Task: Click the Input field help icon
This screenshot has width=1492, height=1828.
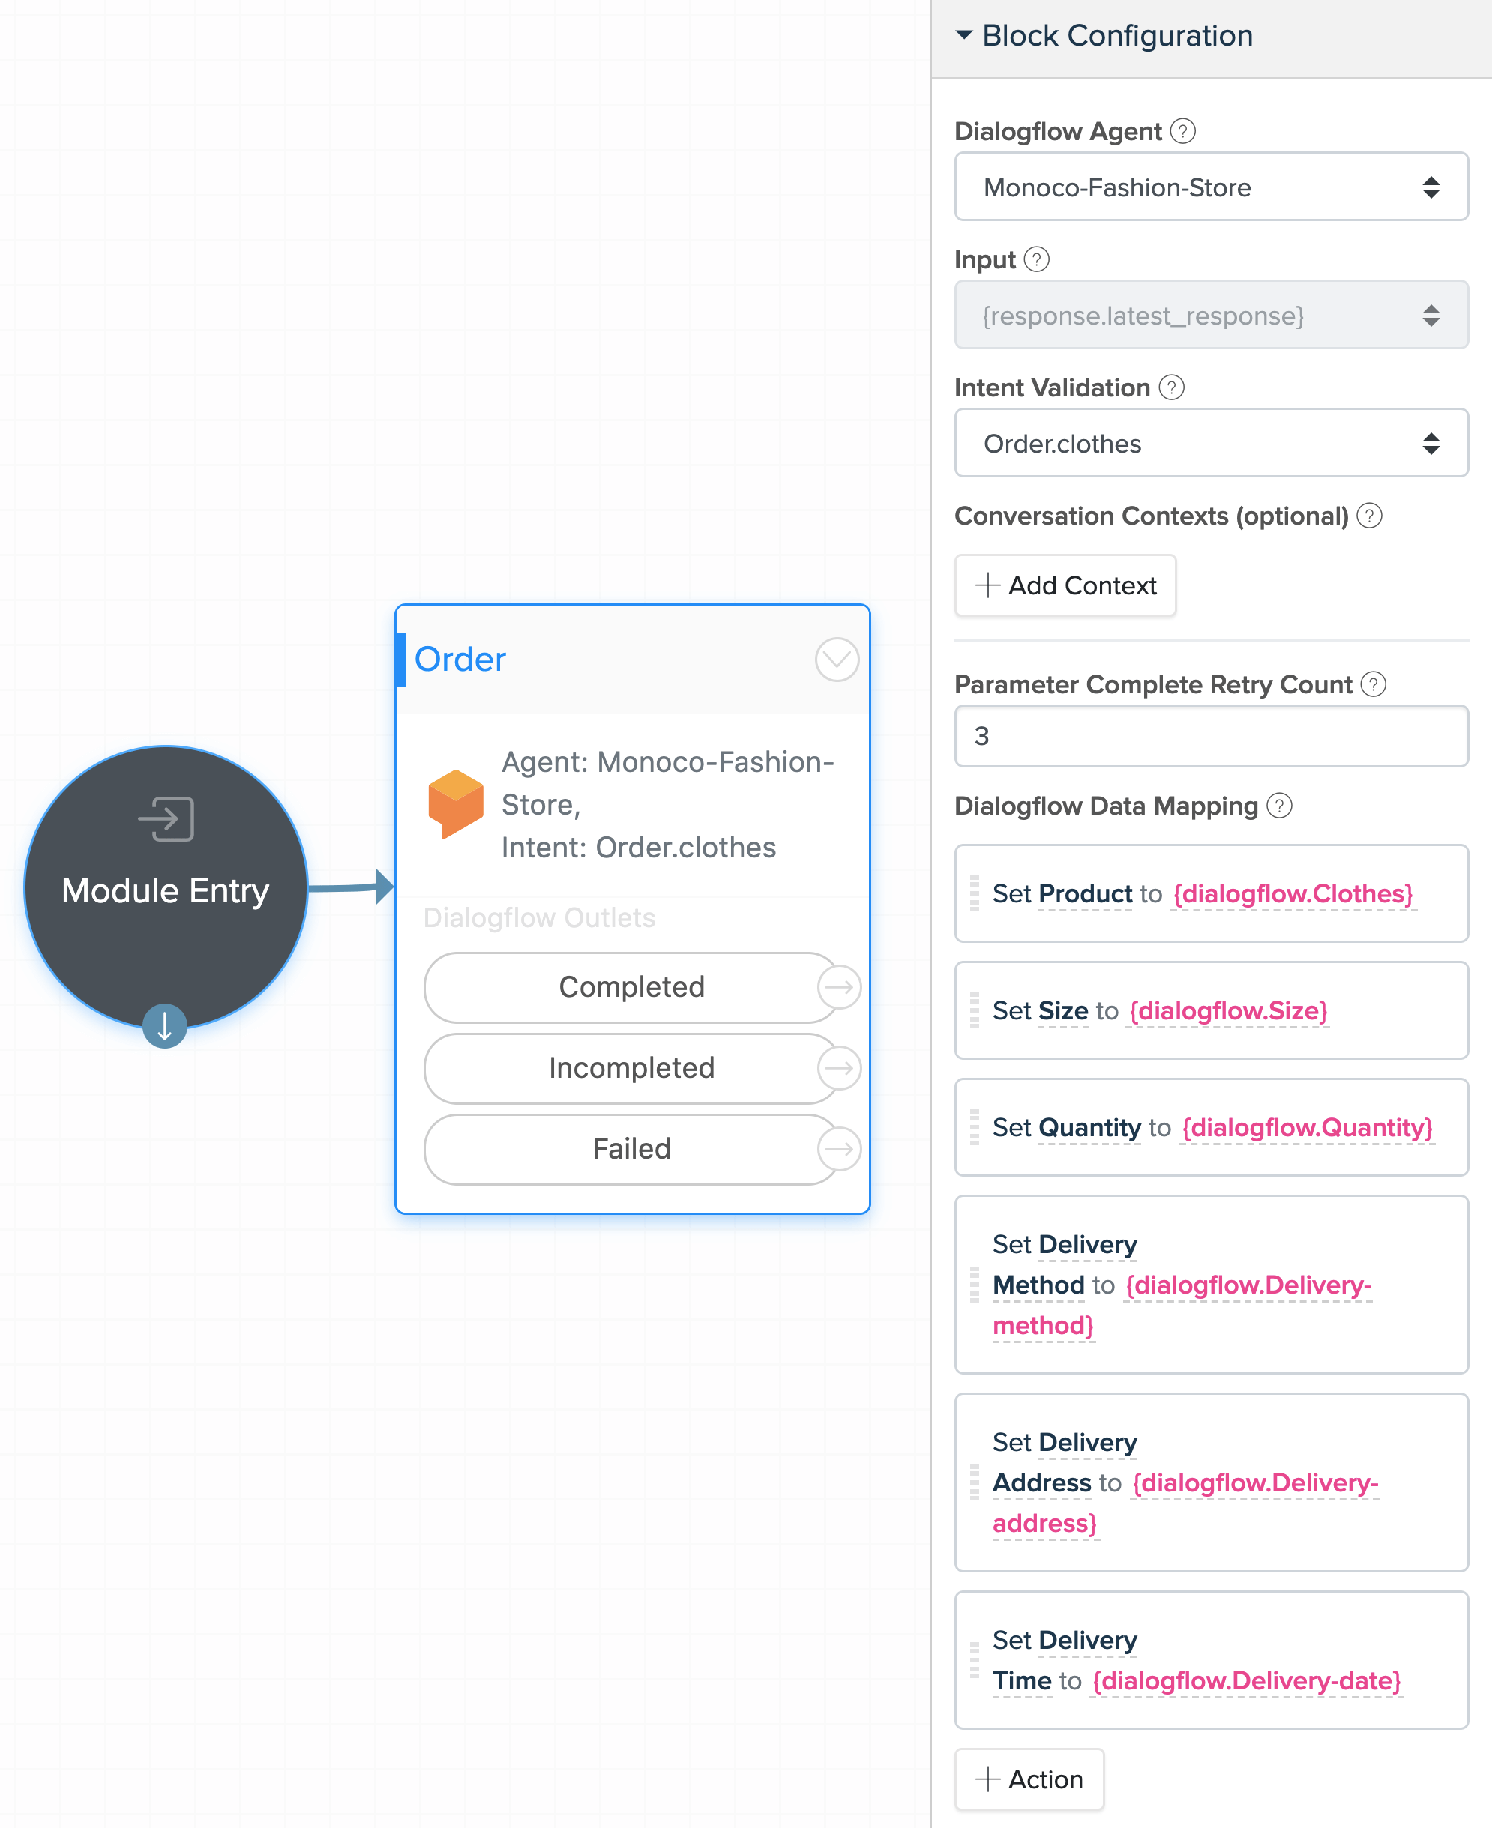Action: pyautogui.click(x=1036, y=259)
